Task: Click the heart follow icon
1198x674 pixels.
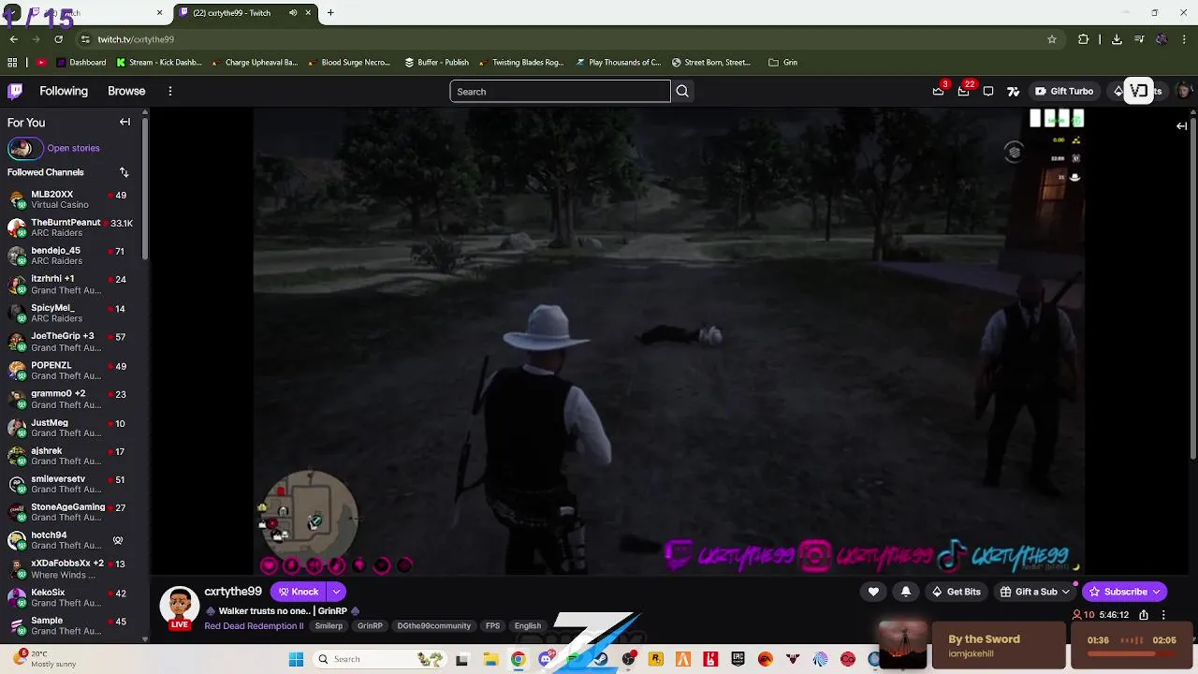Action: coord(873,592)
